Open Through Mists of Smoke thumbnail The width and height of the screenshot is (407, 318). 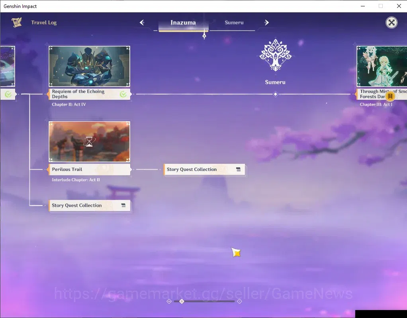tap(382, 66)
